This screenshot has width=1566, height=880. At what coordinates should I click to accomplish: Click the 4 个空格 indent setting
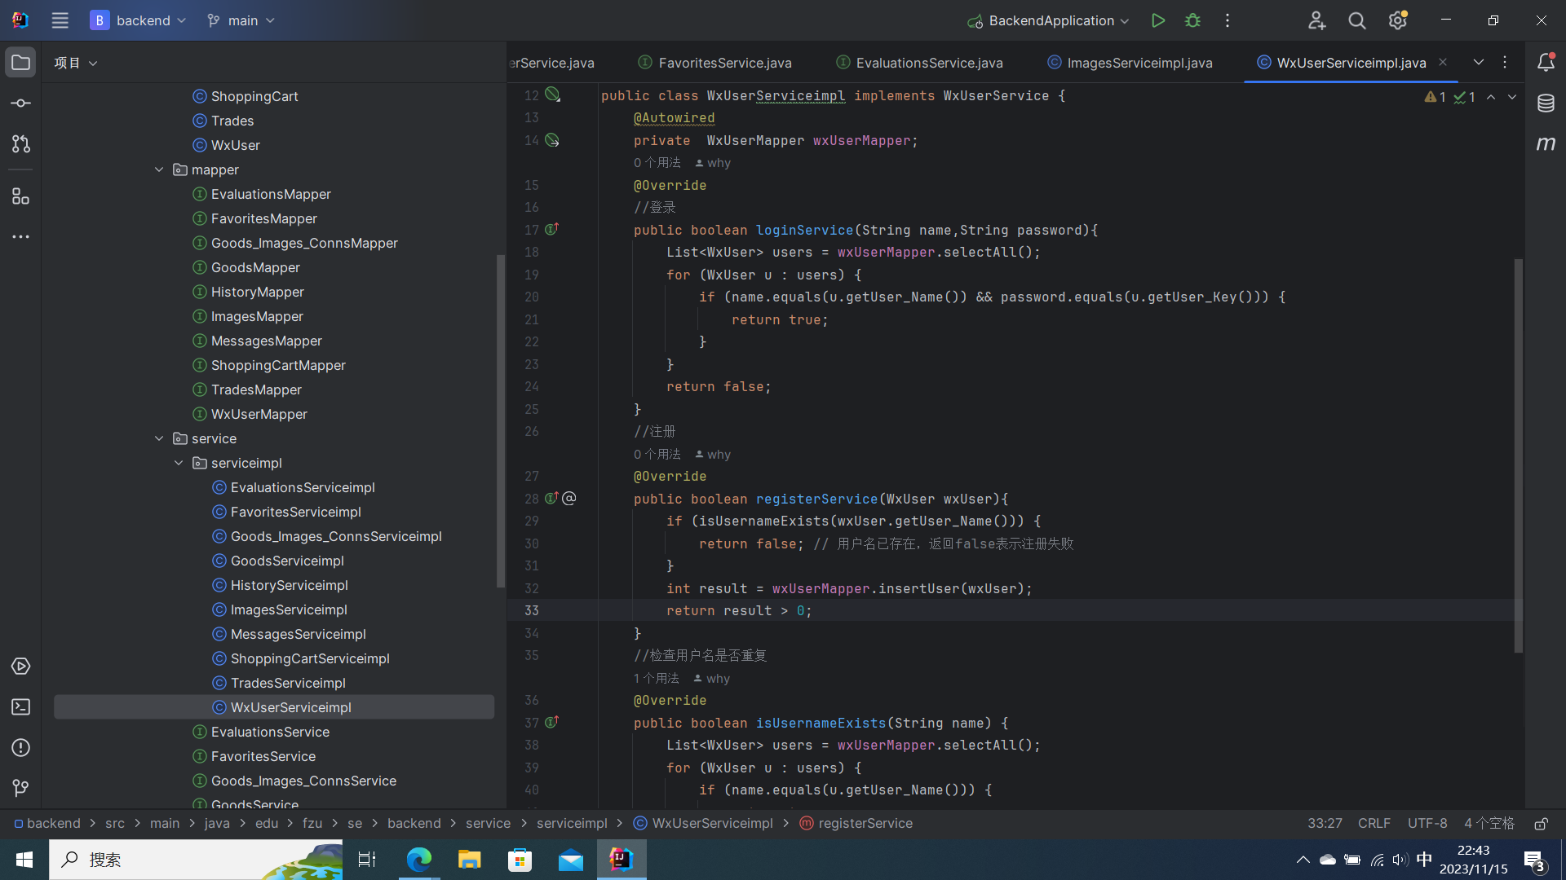1489,824
